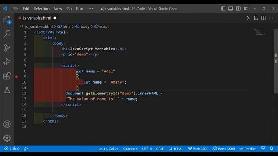Image resolution: width=278 pixels, height=156 pixels.
Task: Open the View menu
Action: pos(58,9)
